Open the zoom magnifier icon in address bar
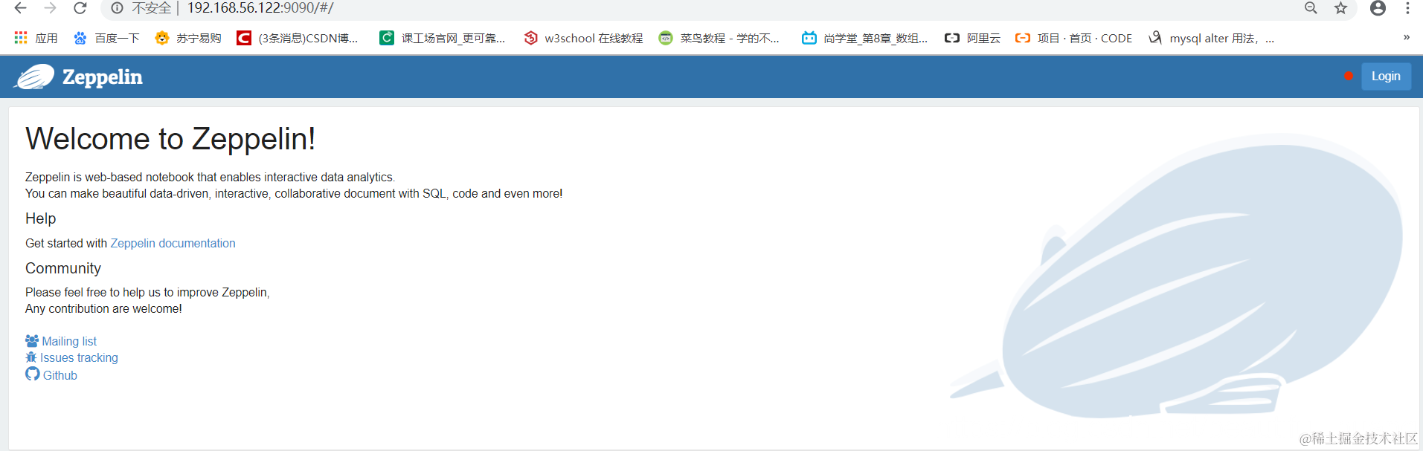Viewport: 1423px width, 451px height. (x=1311, y=8)
